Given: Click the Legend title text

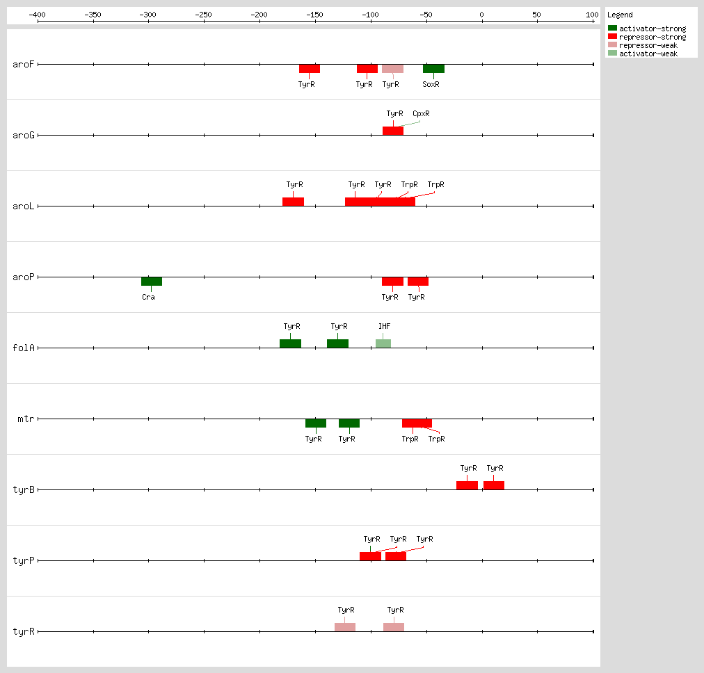Looking at the screenshot, I should coord(620,15).
